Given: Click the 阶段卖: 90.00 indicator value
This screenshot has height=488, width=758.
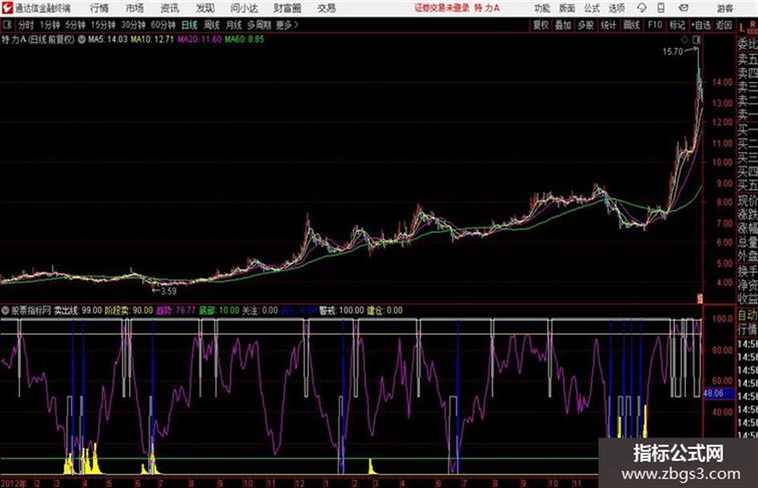Looking at the screenshot, I should (128, 311).
